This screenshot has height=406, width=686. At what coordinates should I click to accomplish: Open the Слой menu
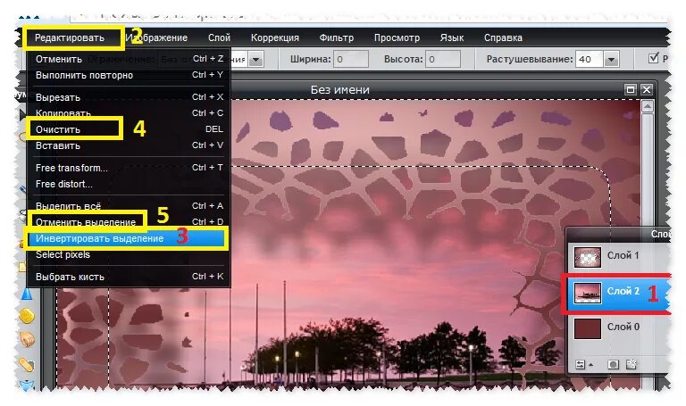coord(219,37)
